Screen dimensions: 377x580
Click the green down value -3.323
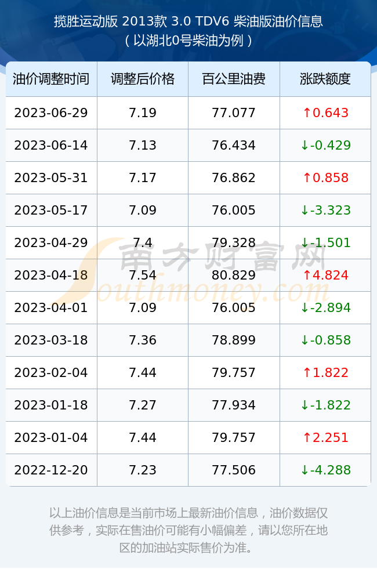point(325,211)
